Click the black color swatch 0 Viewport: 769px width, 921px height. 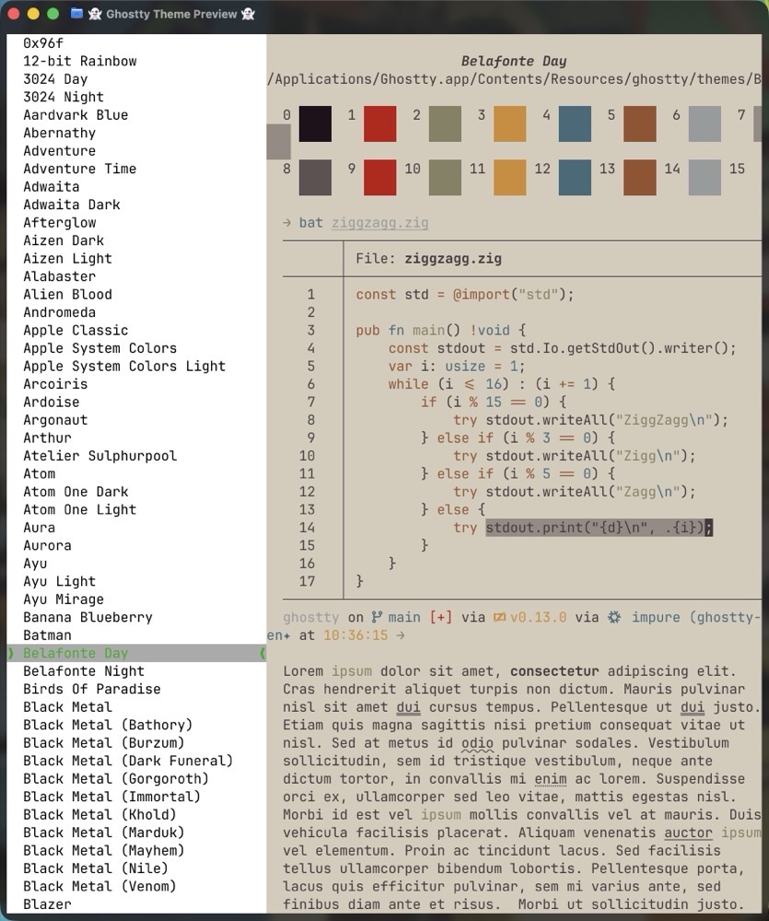315,124
